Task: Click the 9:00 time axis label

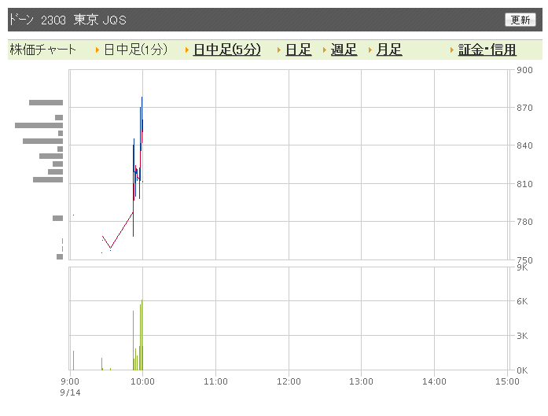Action: (x=70, y=381)
